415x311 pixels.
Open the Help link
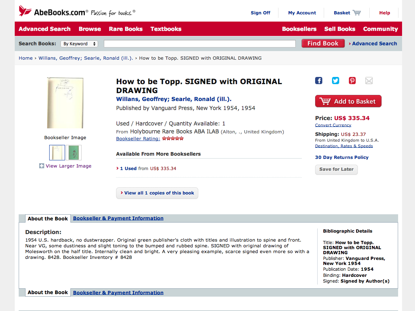384,13
